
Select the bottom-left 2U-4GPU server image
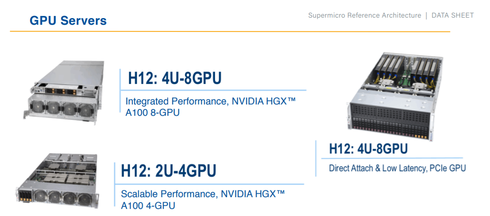pos(58,180)
